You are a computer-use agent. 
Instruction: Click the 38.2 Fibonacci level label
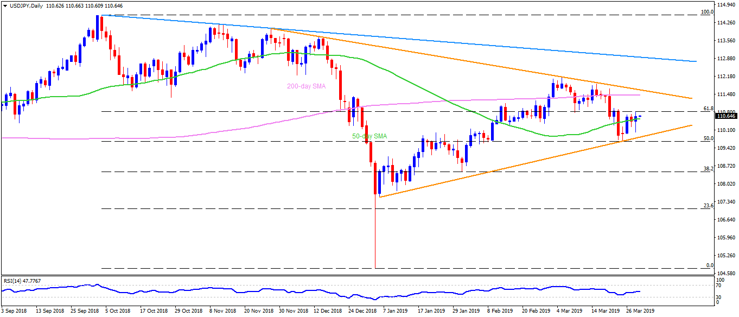click(707, 169)
